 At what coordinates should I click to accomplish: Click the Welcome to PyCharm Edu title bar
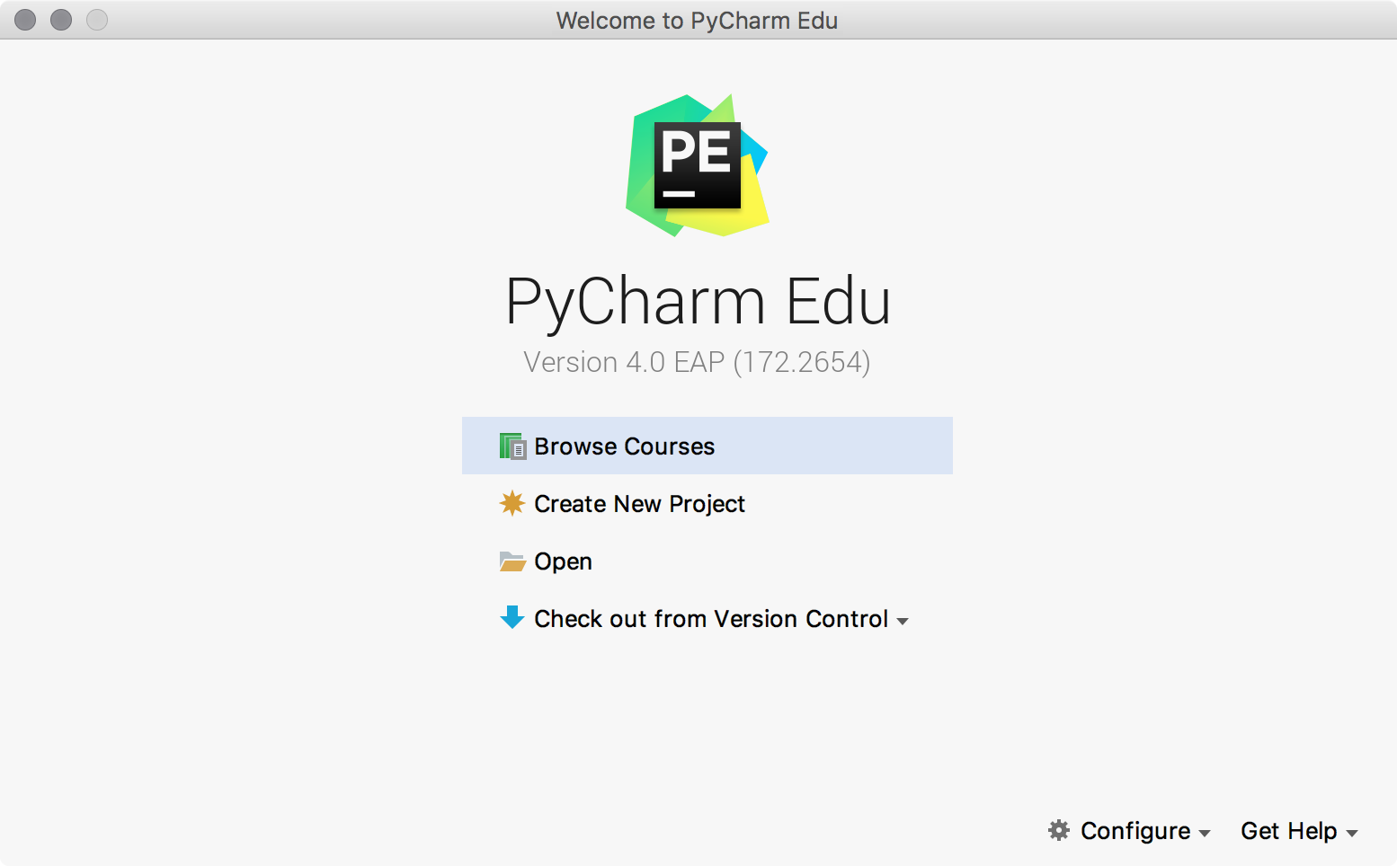pos(698,20)
